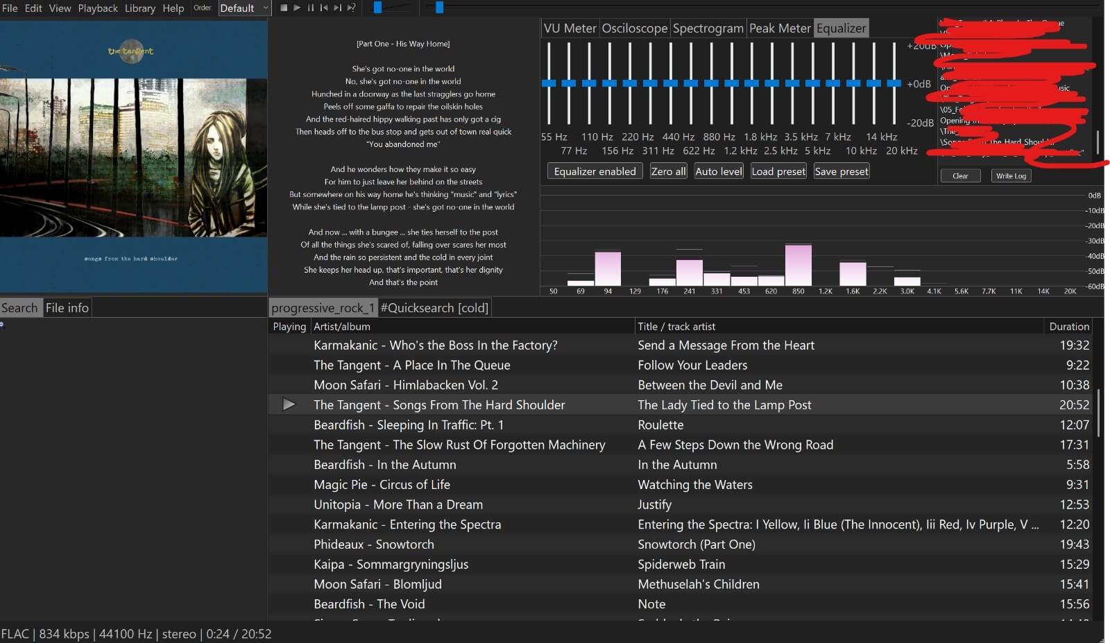Screen dimensions: 1110x643
Task: Click the Stop playback icon
Action: [x=284, y=8]
